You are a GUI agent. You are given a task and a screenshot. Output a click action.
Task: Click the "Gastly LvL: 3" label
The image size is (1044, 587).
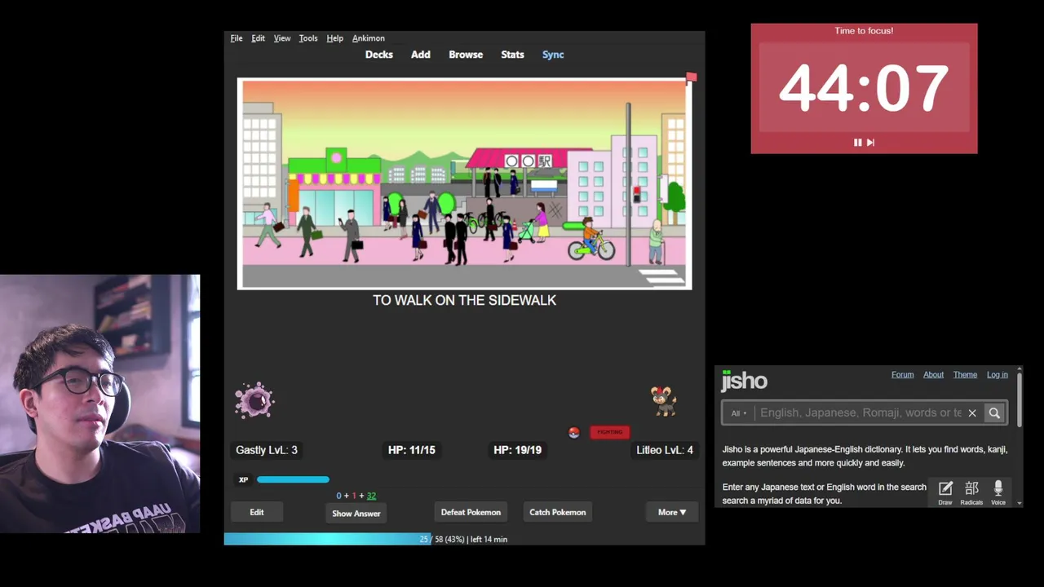[267, 450]
